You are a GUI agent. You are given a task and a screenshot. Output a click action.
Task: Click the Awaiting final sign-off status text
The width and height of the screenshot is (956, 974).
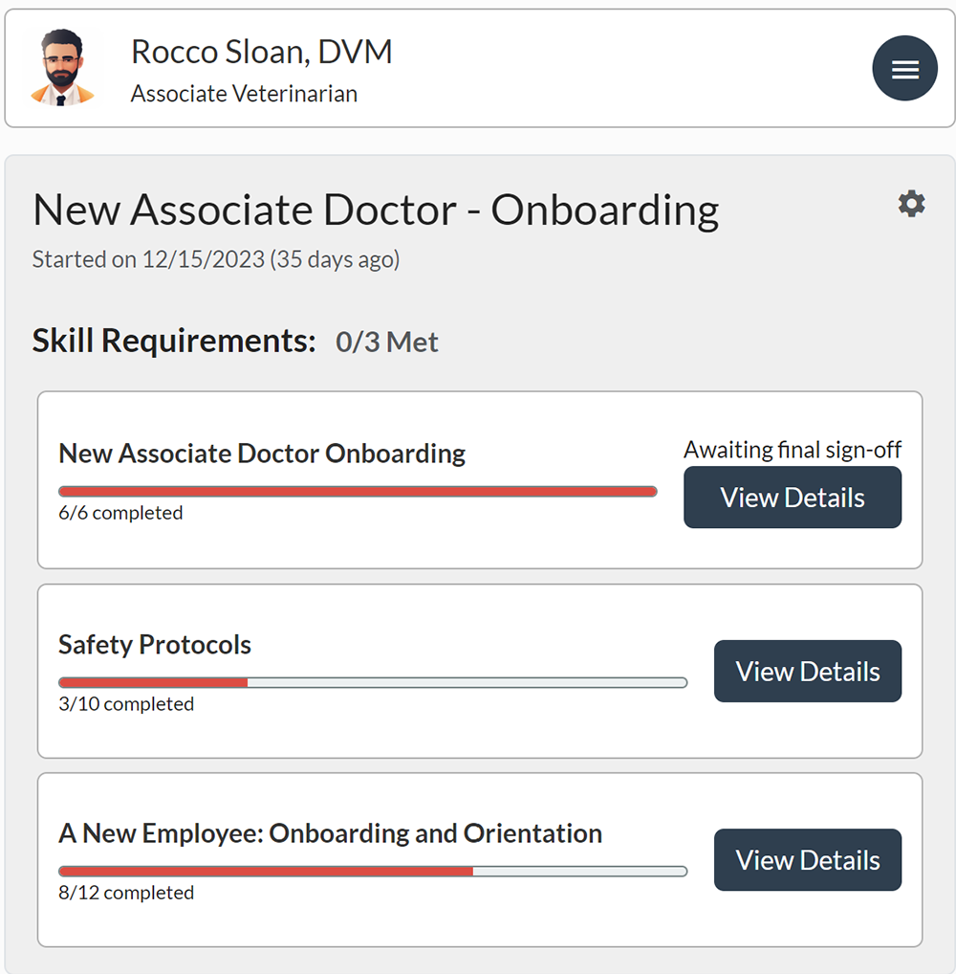(793, 450)
